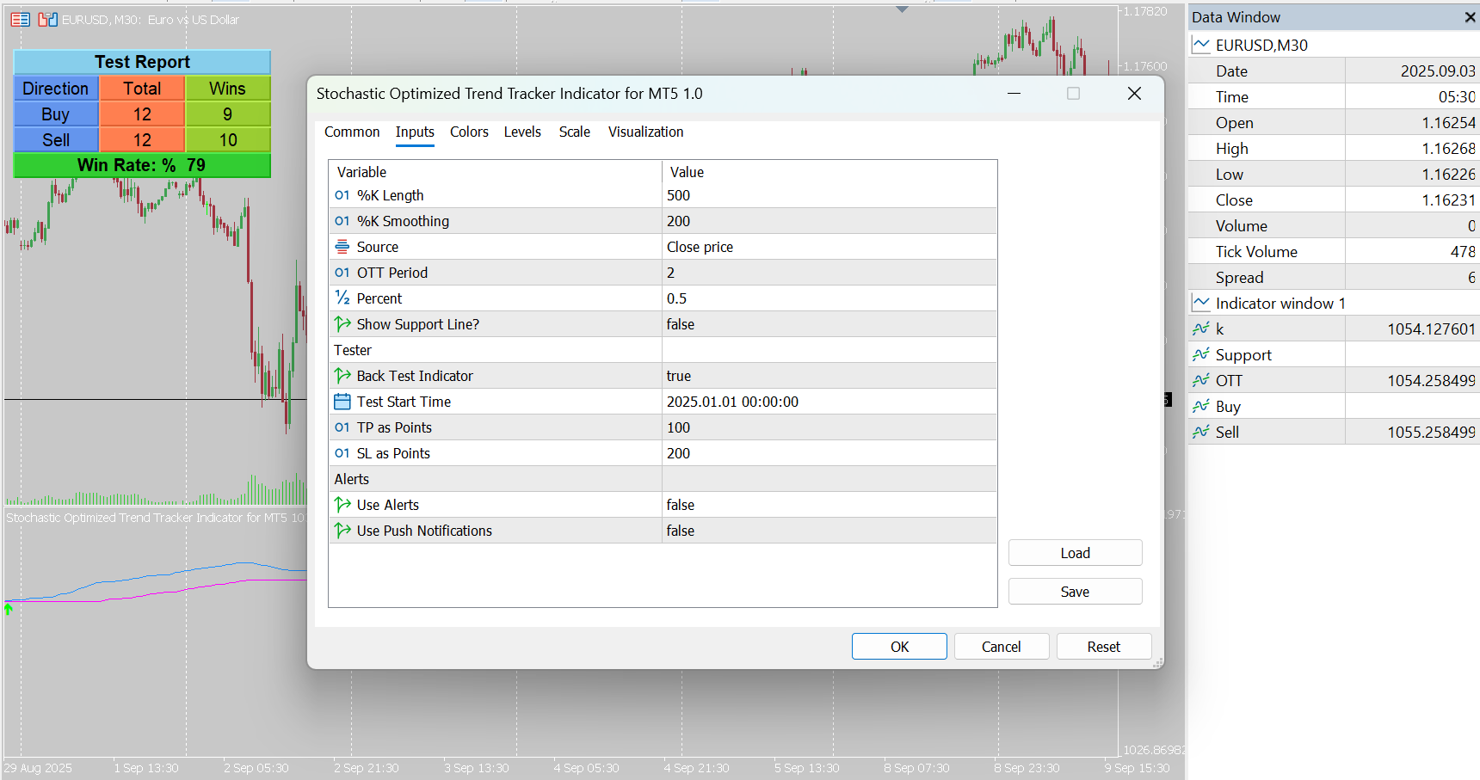Open the Scale tab
This screenshot has width=1480, height=780.
(x=575, y=132)
